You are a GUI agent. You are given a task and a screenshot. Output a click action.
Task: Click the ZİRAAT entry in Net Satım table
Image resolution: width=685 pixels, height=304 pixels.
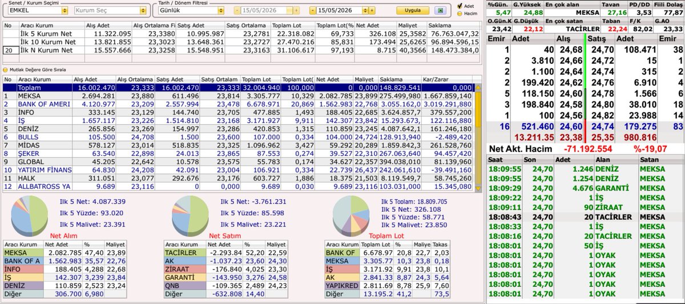point(184,269)
